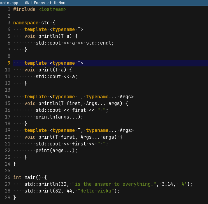Click "typename" on highlighted line 9
The height and width of the screenshot is (204, 208).
(x=64, y=63)
